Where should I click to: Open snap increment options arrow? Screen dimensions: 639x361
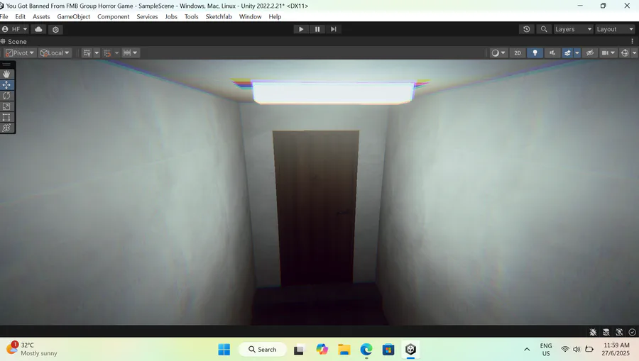pos(116,53)
